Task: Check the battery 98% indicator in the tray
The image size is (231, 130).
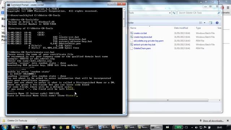Action: pyautogui.click(x=178, y=127)
